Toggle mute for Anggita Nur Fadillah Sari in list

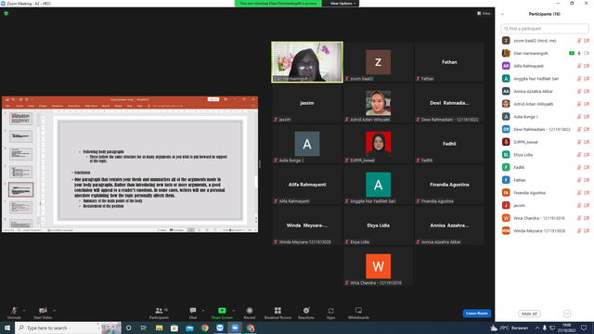pos(579,79)
